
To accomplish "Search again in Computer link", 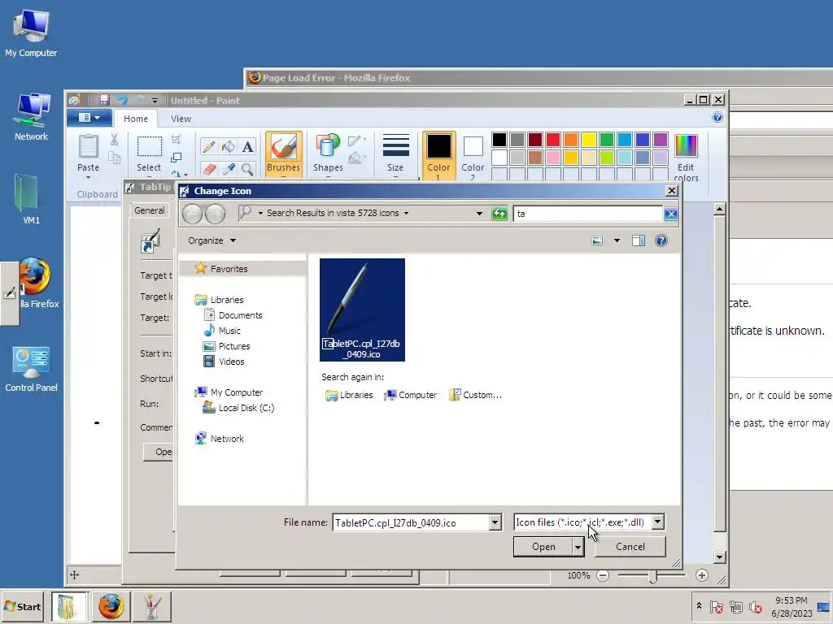I will 410,396.
